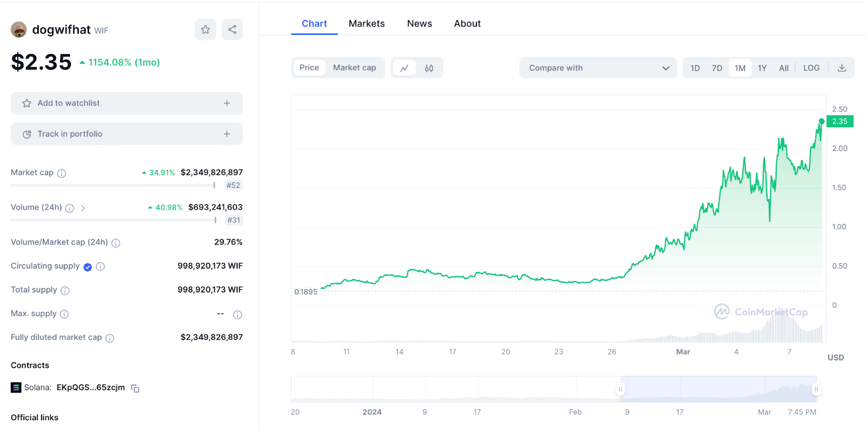Click the $2,349,826,897 market cap value
The width and height of the screenshot is (866, 430).
(x=212, y=172)
